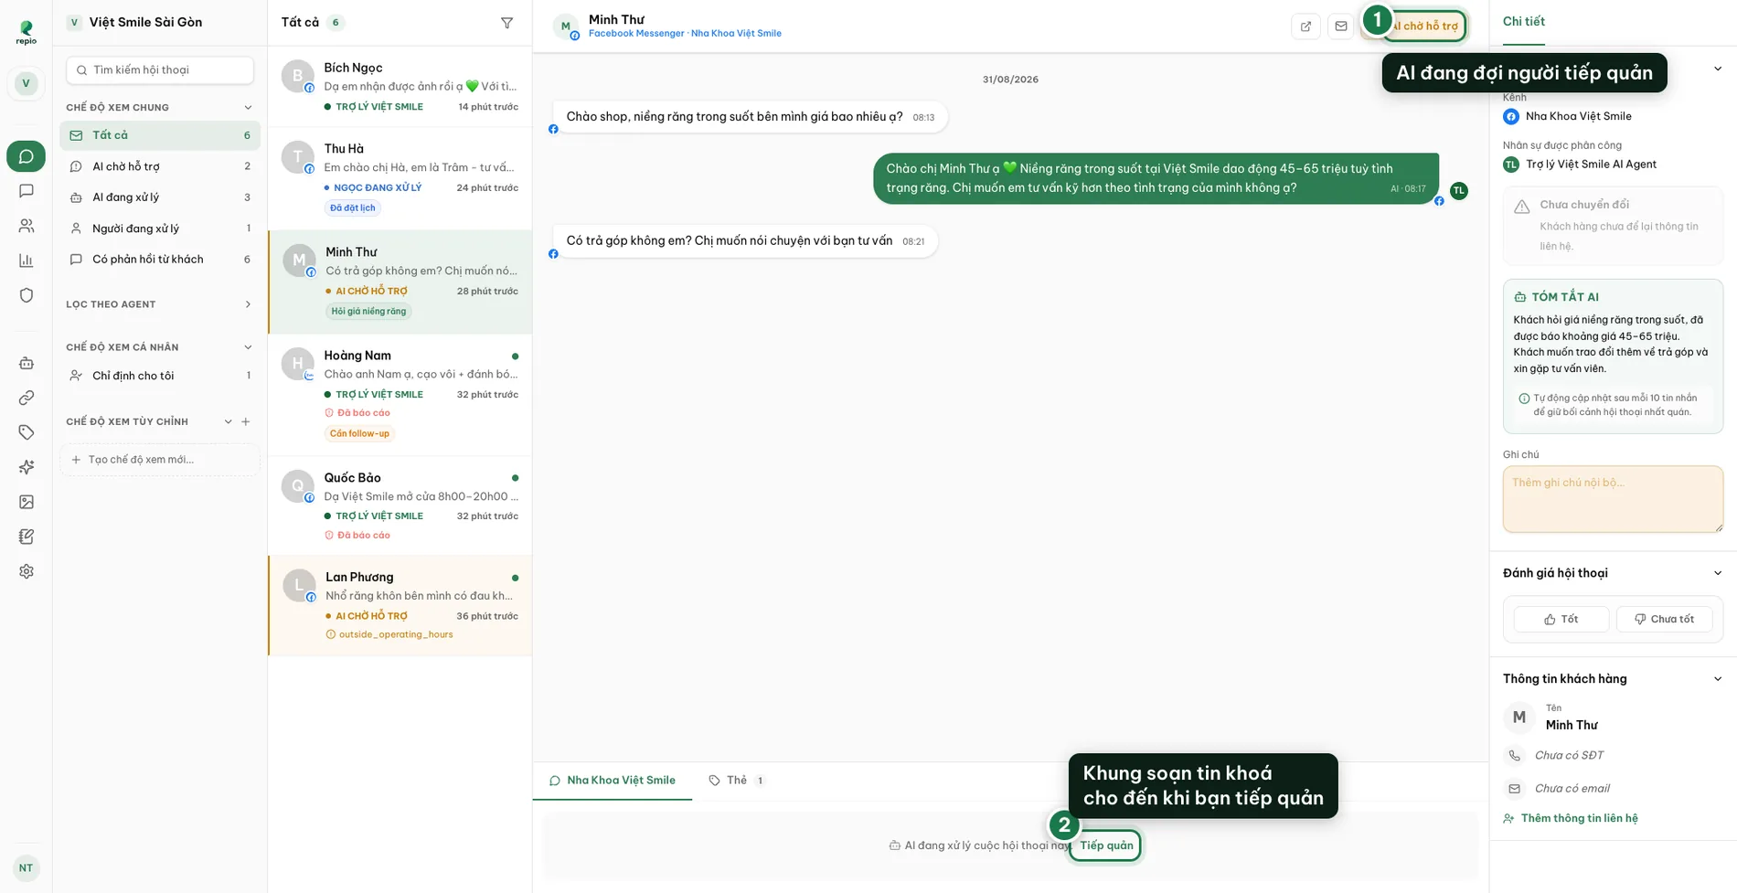
Task: Click the shield icon in left sidebar
Action: (x=26, y=295)
